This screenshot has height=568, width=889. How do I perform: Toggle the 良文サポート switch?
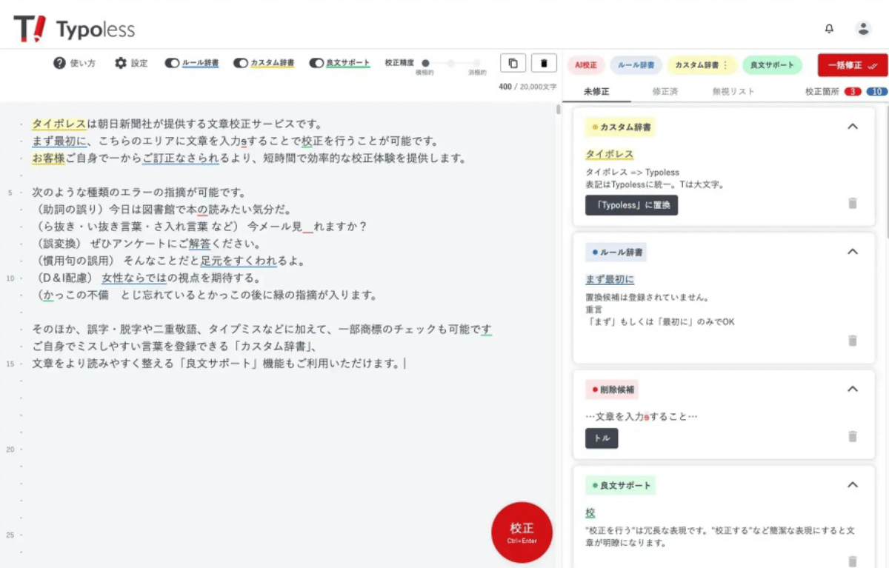click(x=316, y=64)
